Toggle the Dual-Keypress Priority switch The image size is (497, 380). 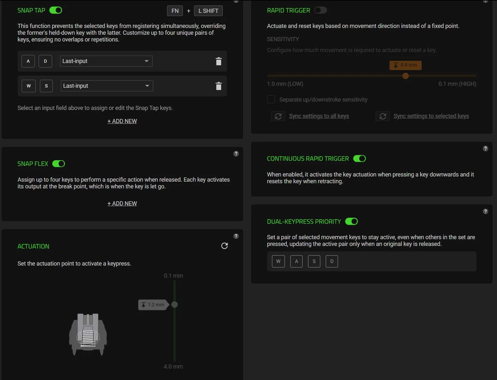pos(352,222)
